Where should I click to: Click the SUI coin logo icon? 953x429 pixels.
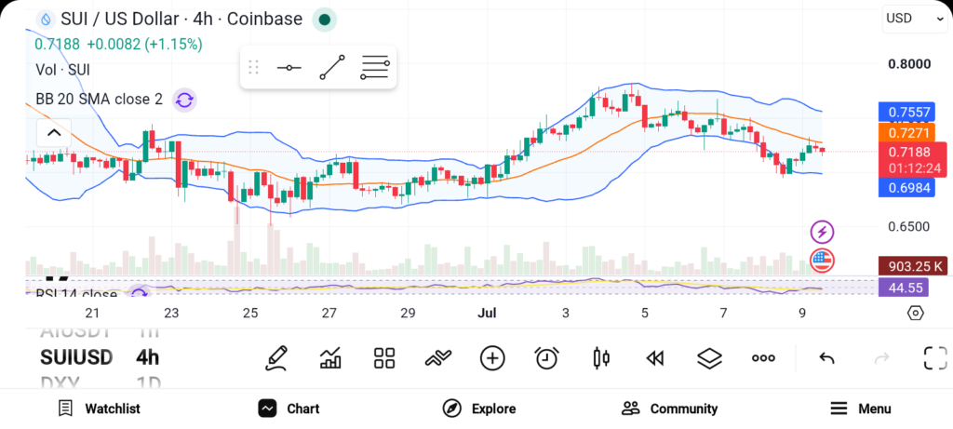(45, 20)
